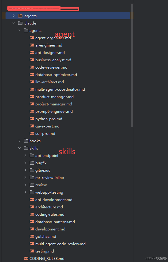Click the .claude folder icon

20,23
